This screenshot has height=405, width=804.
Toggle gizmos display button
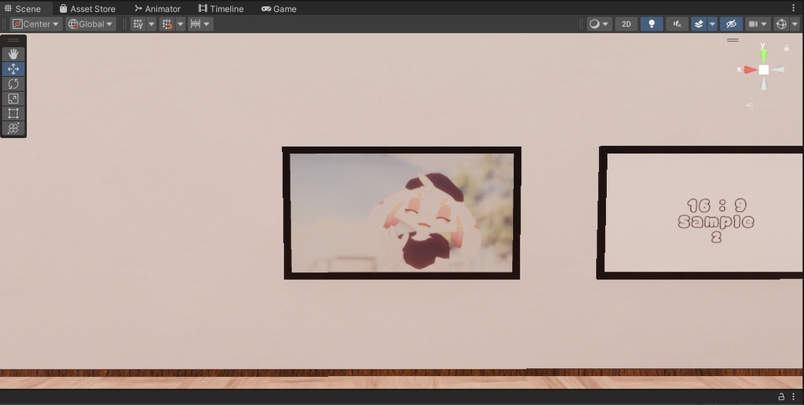pos(781,24)
